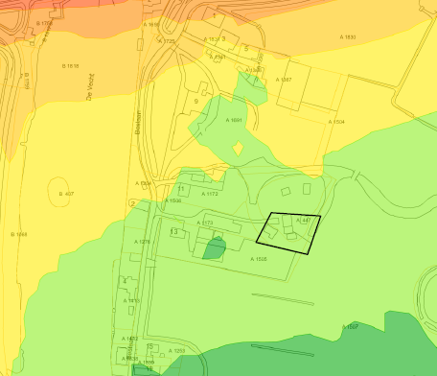Click parcel label A 1505
The height and width of the screenshot is (376, 437).
(259, 259)
